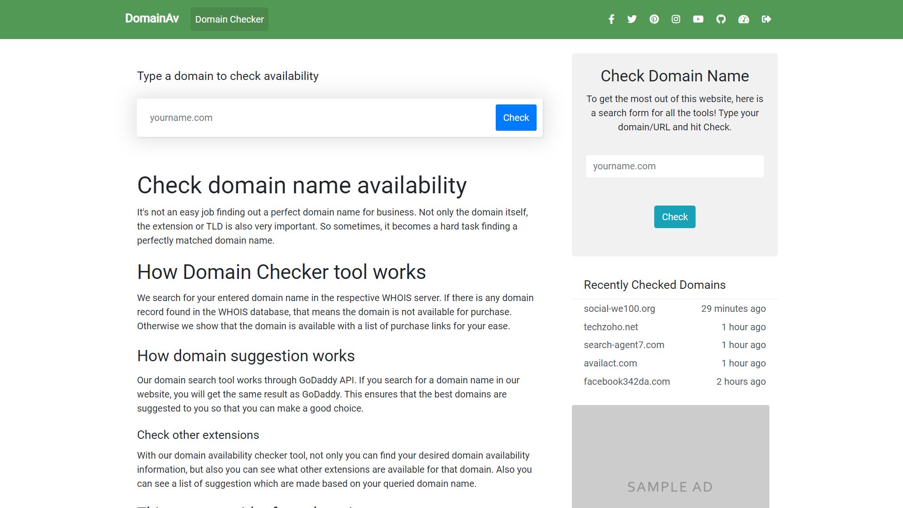Open recently checked facebook342da.com
The width and height of the screenshot is (903, 508).
tap(626, 381)
